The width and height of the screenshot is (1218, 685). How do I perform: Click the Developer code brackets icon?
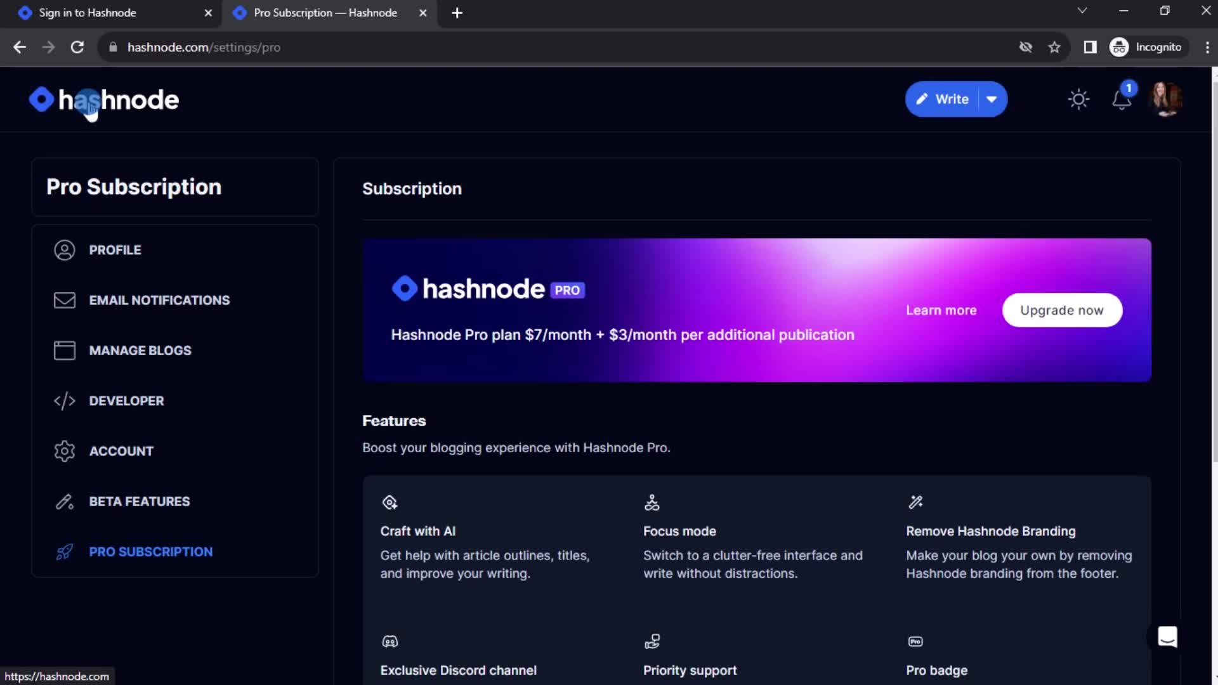(x=65, y=401)
